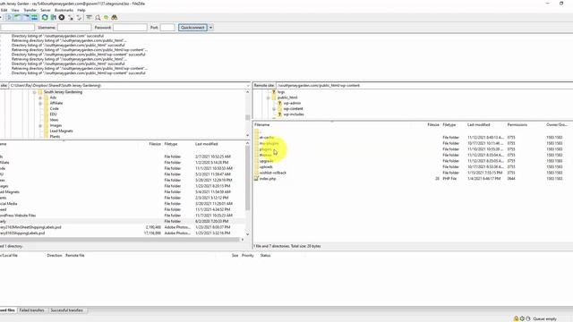The height and width of the screenshot is (322, 573).
Task: Reconnect to the last server icon
Action: point(79,18)
